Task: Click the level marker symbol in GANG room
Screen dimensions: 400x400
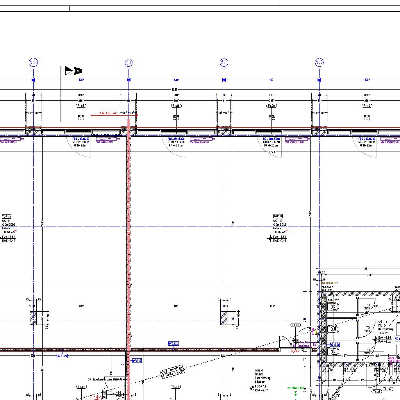Action: pyautogui.click(x=252, y=388)
